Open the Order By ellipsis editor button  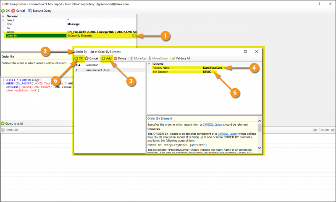134,36
